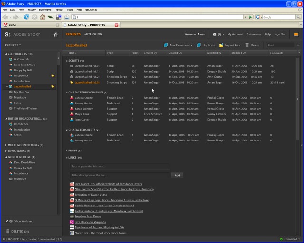Sort by the Modified On column header

249,53
